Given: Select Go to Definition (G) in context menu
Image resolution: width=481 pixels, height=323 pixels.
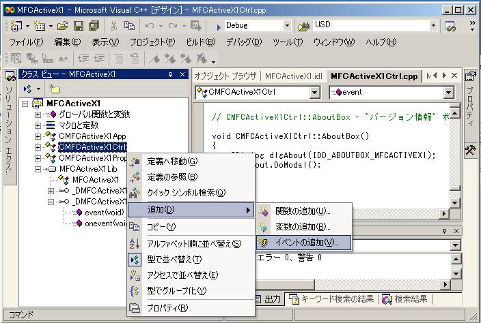Looking at the screenshot, I should 191,161.
